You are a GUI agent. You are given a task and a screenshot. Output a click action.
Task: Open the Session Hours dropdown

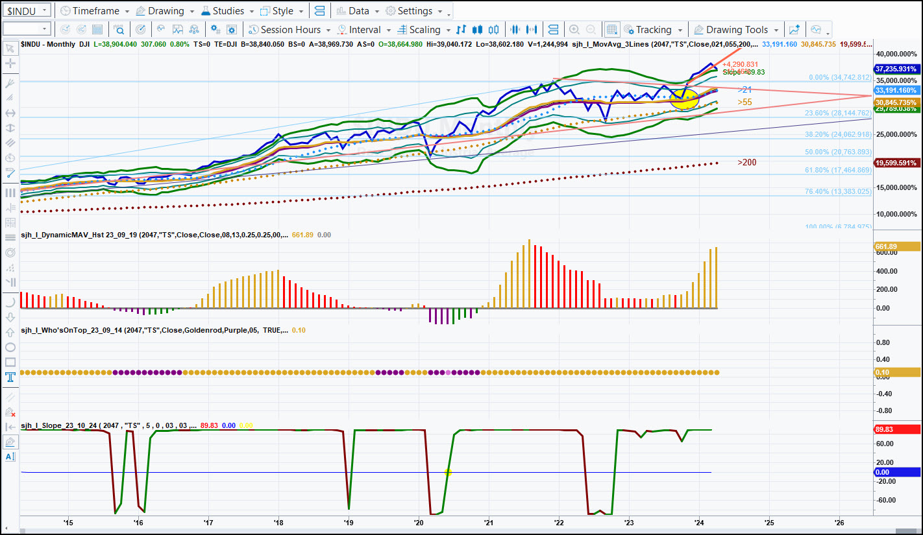(290, 29)
